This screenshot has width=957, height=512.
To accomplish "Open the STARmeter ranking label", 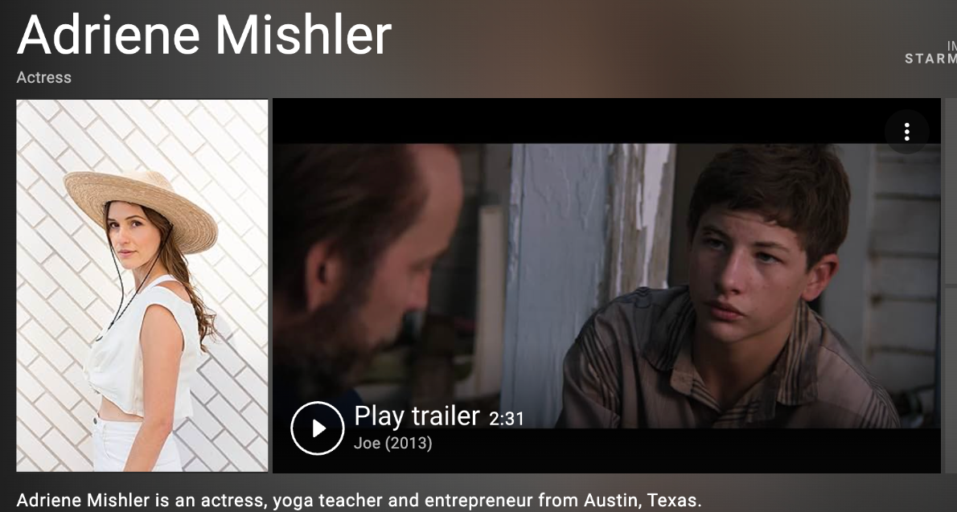I will pyautogui.click(x=930, y=59).
